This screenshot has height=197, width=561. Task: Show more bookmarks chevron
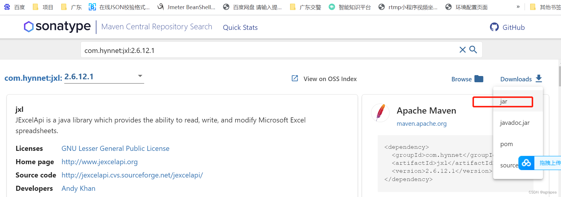click(518, 7)
